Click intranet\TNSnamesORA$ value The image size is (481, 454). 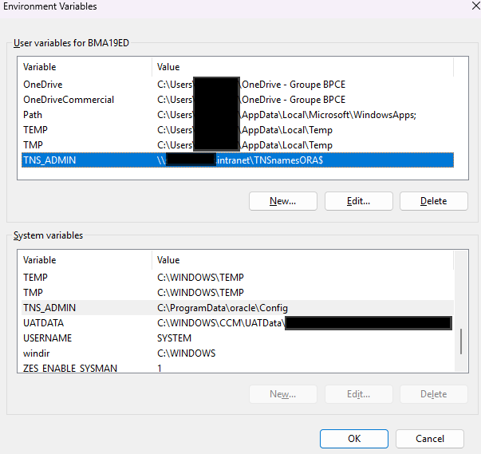[x=270, y=160]
